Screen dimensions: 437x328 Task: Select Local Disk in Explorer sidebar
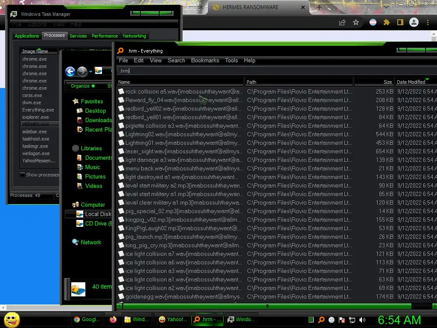tap(98, 214)
